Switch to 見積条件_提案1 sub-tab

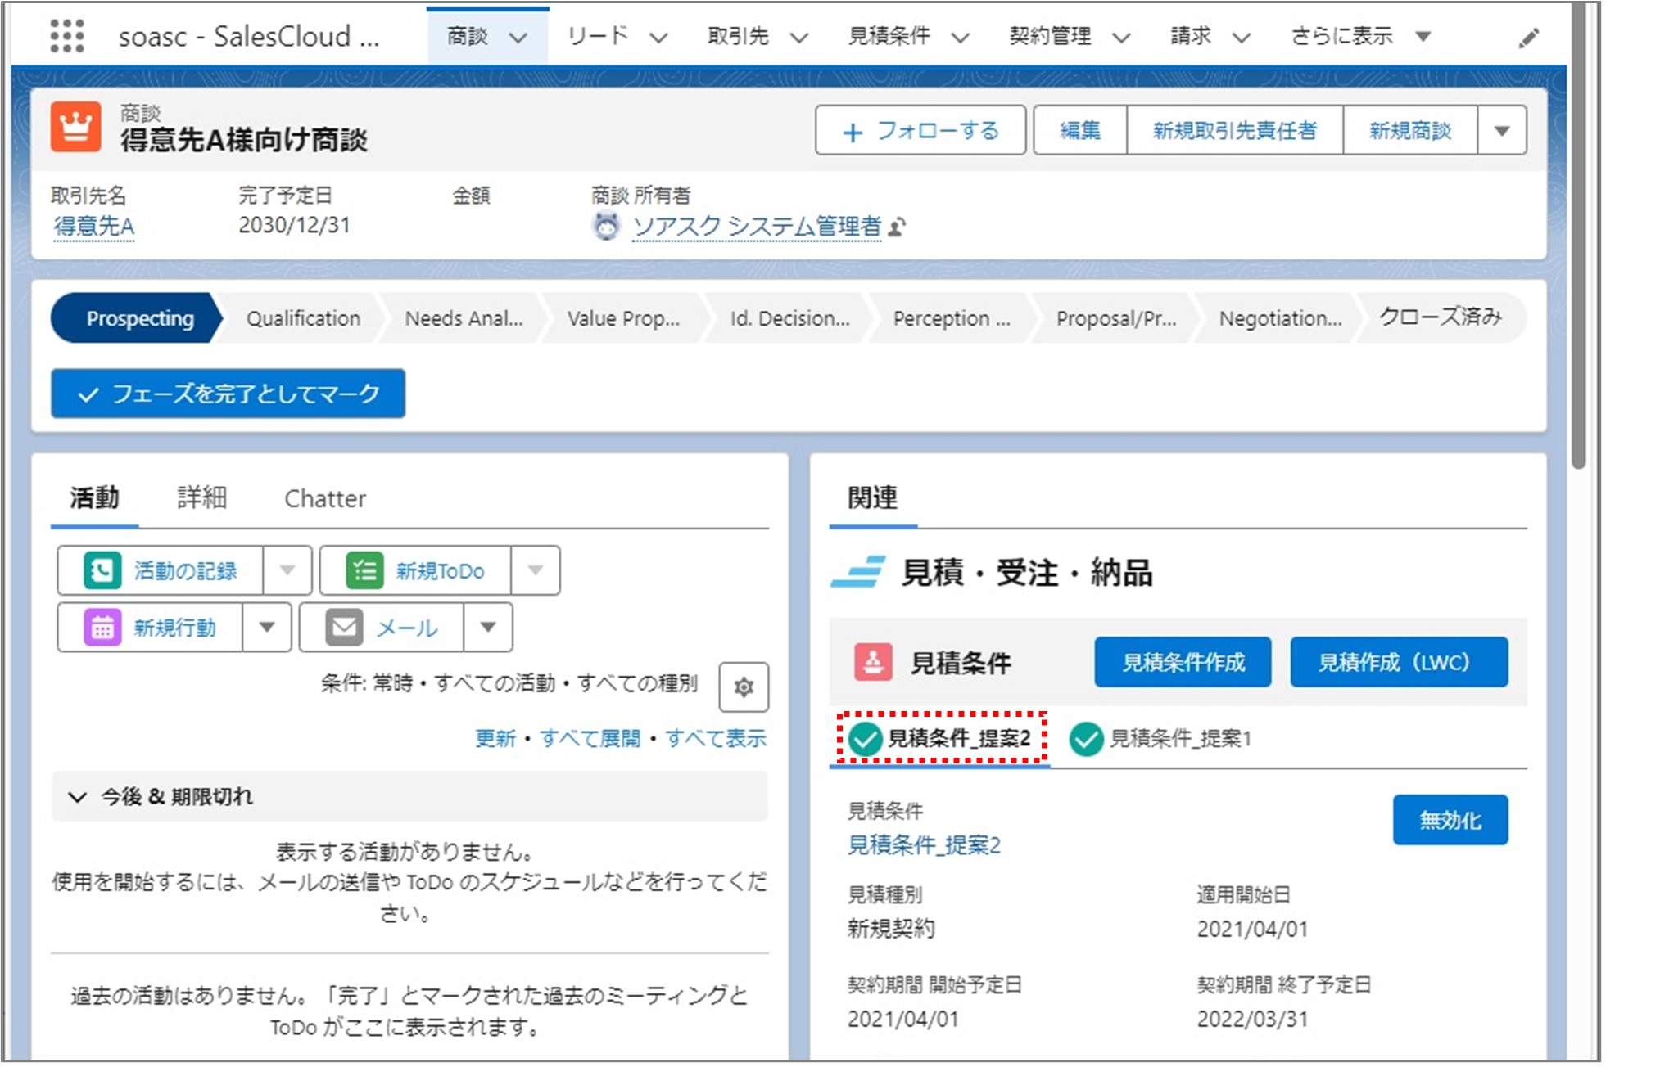[x=1160, y=739]
